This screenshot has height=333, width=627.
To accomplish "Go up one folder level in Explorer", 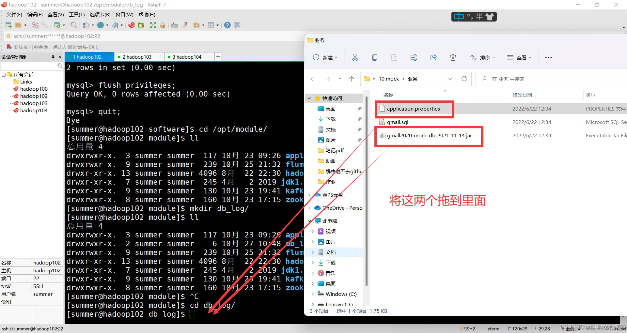I will click(x=352, y=79).
